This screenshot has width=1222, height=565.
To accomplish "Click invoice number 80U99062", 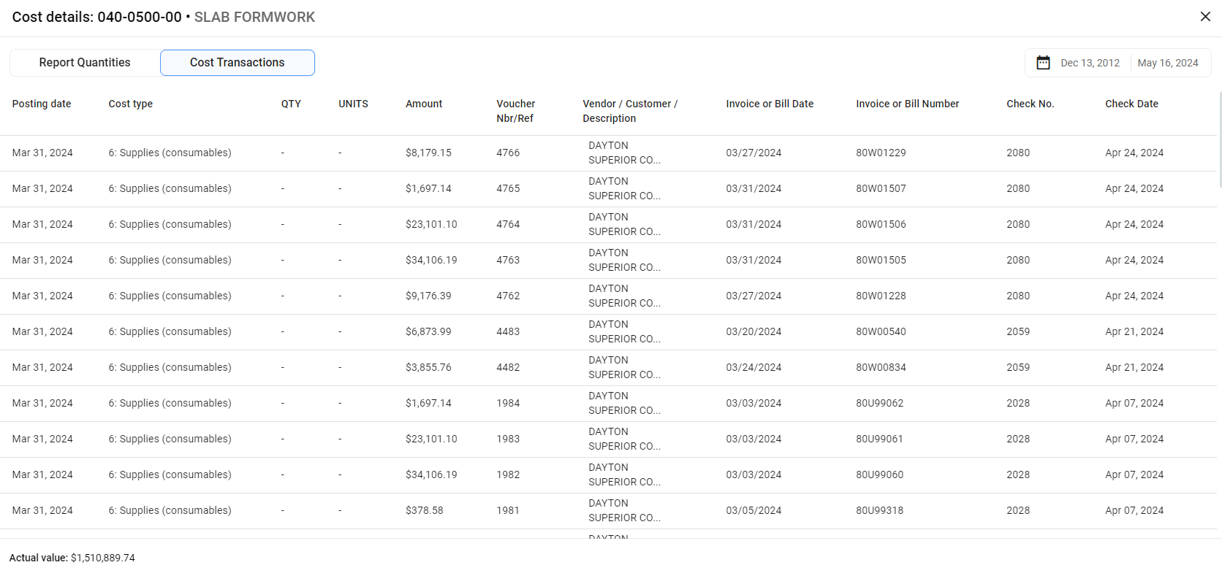I will click(879, 403).
